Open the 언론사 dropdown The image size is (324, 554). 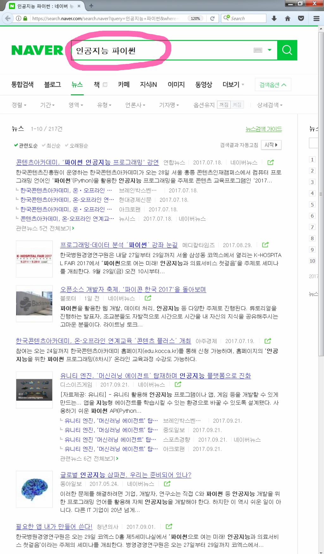point(135,105)
